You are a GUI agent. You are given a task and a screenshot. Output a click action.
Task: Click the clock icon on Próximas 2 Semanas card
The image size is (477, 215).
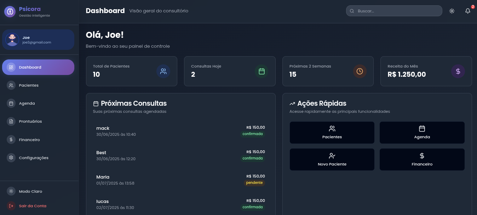tap(360, 71)
